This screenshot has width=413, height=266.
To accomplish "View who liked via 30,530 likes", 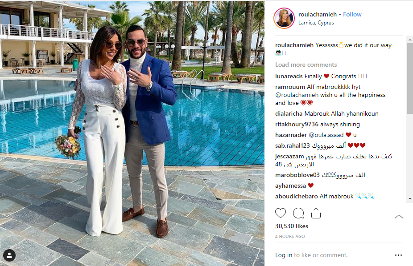I will [x=292, y=226].
